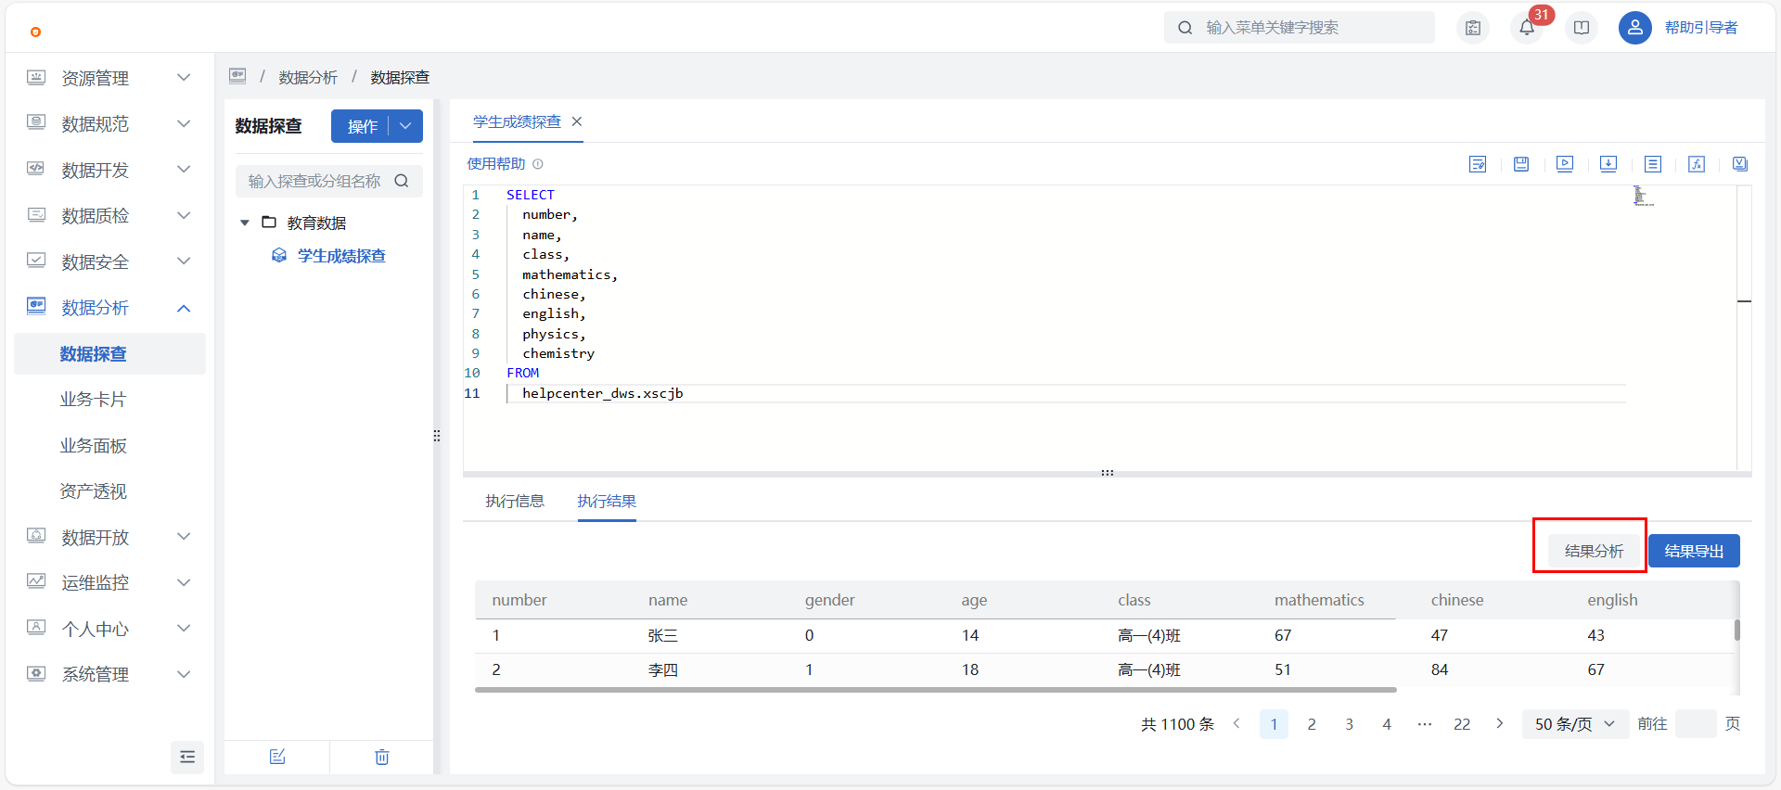Switch to 执行结果 tab

[607, 501]
